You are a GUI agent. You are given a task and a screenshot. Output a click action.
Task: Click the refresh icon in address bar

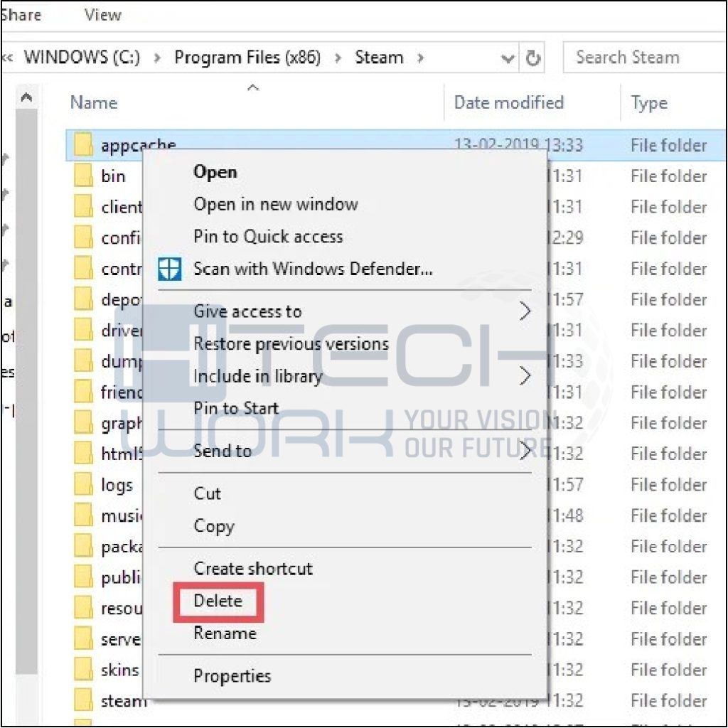point(533,58)
